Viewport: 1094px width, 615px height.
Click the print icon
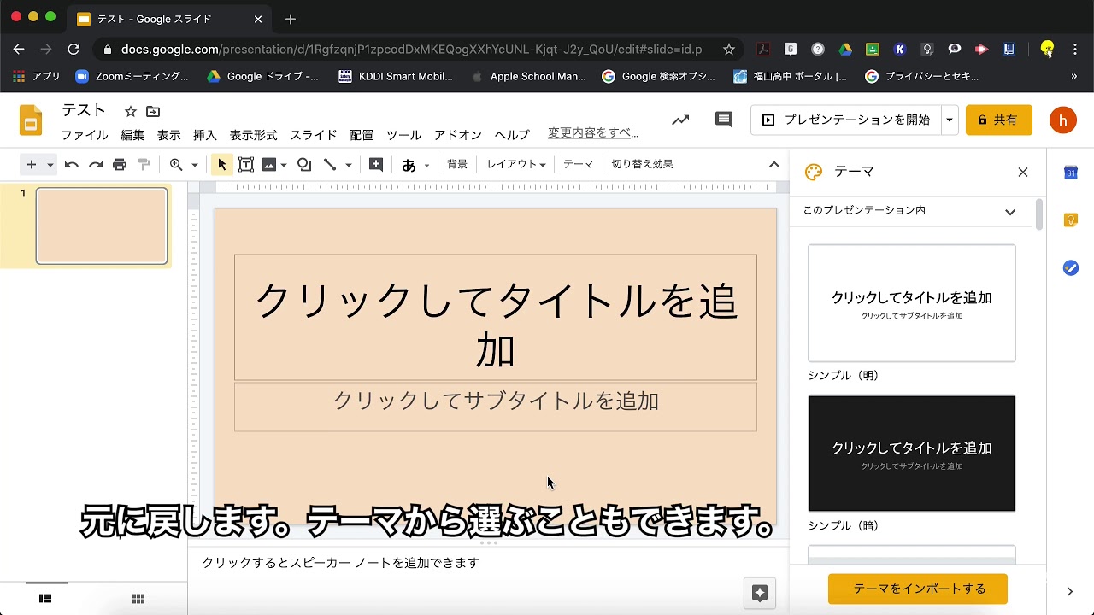pyautogui.click(x=120, y=165)
